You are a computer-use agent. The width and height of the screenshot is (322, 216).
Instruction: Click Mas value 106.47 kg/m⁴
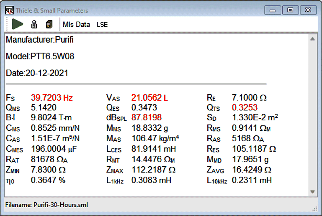pos(155,139)
